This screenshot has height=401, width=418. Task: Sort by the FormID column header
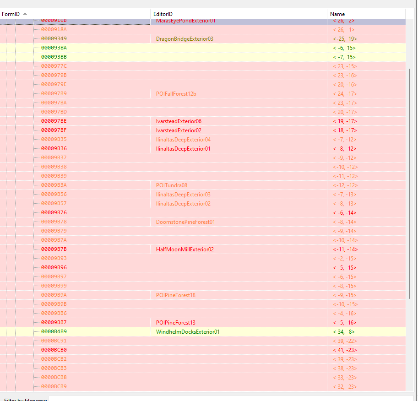[75, 14]
